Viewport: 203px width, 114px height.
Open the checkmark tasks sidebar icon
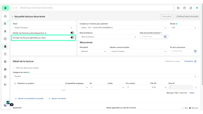5,39
